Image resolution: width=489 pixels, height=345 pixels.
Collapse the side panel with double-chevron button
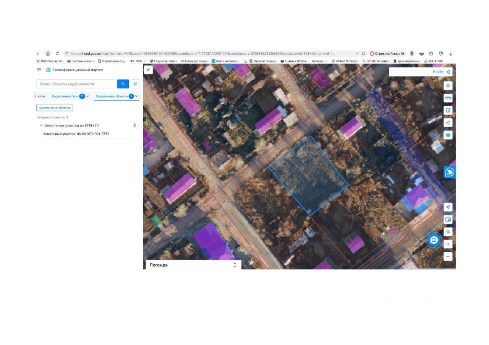tap(148, 70)
